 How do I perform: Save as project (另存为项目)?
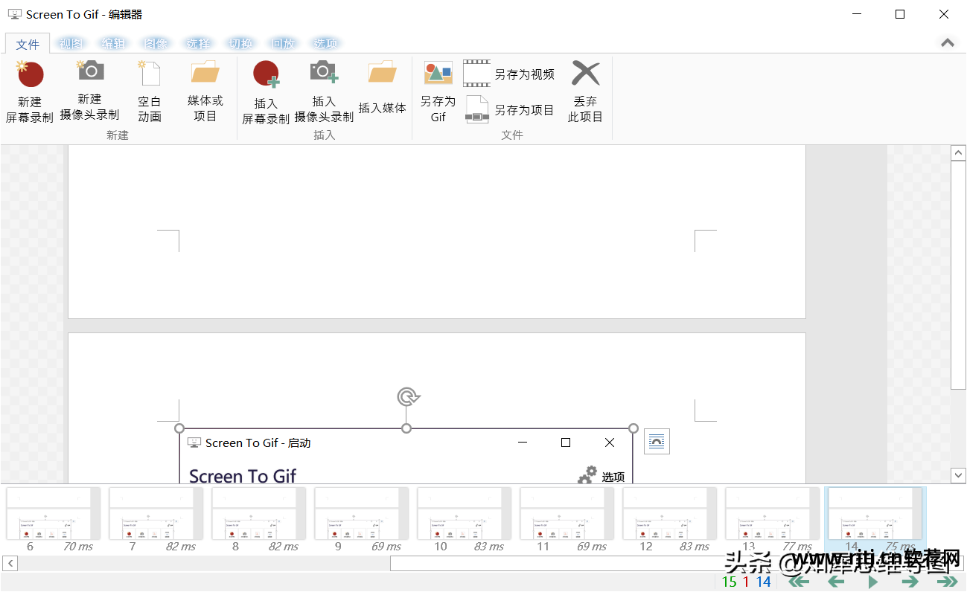point(509,109)
